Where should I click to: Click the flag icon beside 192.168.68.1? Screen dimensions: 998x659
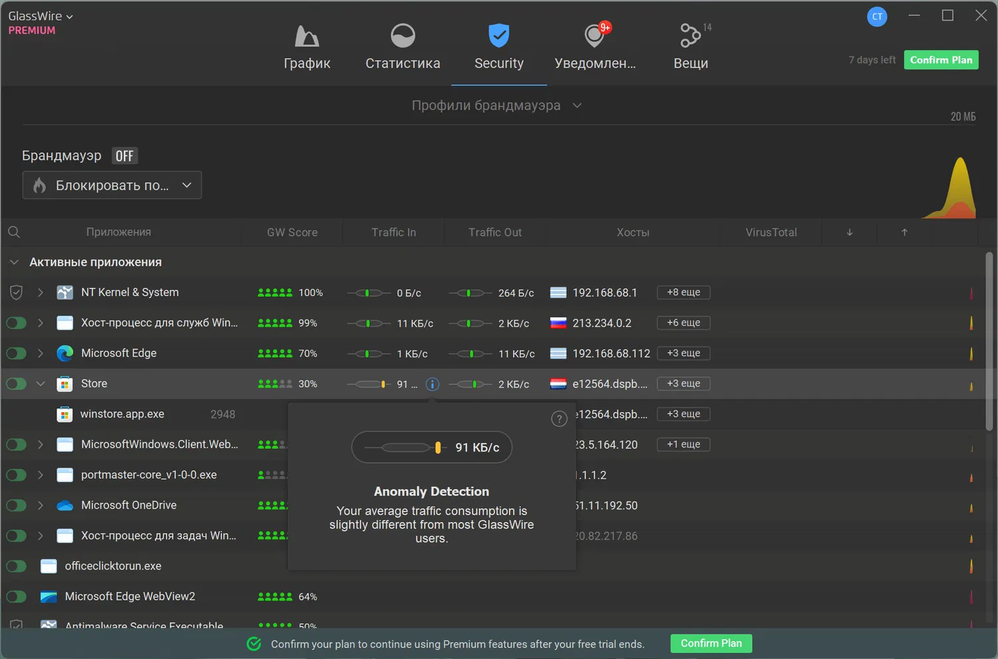[x=558, y=293]
